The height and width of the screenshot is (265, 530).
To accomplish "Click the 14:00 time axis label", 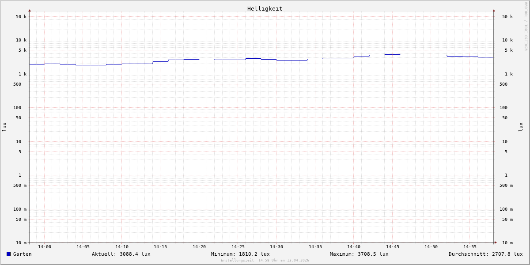I will click(x=45, y=247).
